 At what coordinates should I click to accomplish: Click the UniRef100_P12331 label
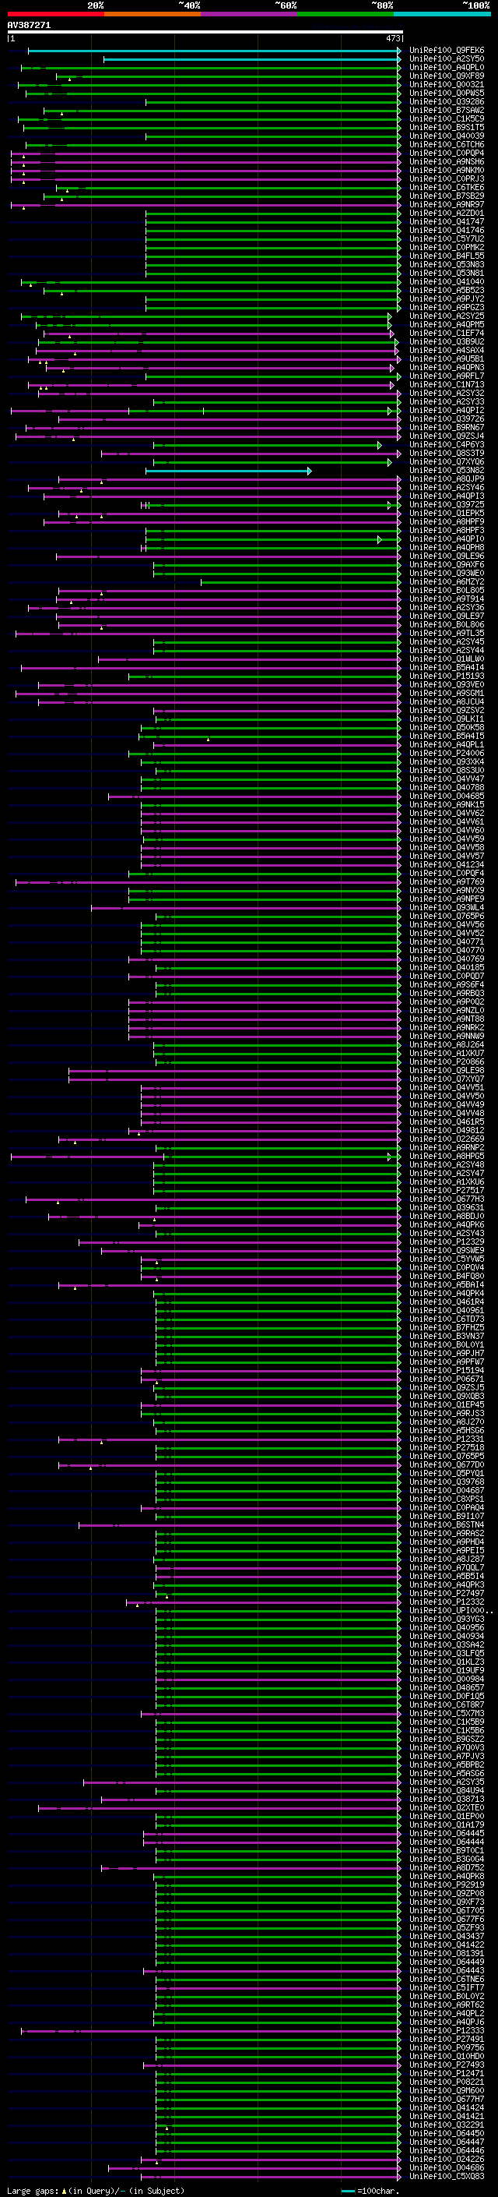447,1439
